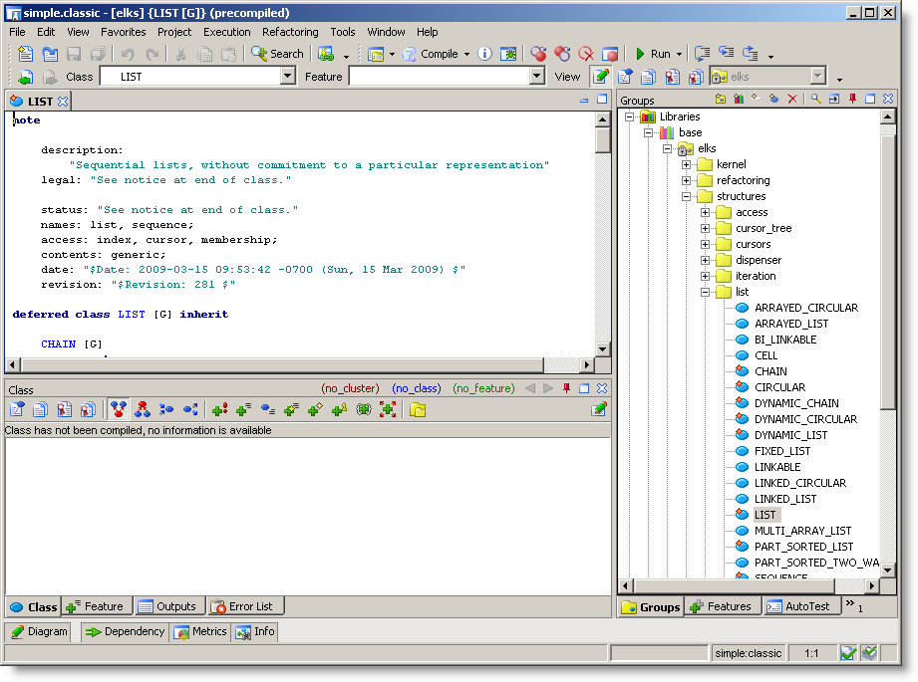Image resolution: width=918 pixels, height=682 pixels.
Task: Toggle the ancestors view in Class panel
Action: tap(119, 409)
